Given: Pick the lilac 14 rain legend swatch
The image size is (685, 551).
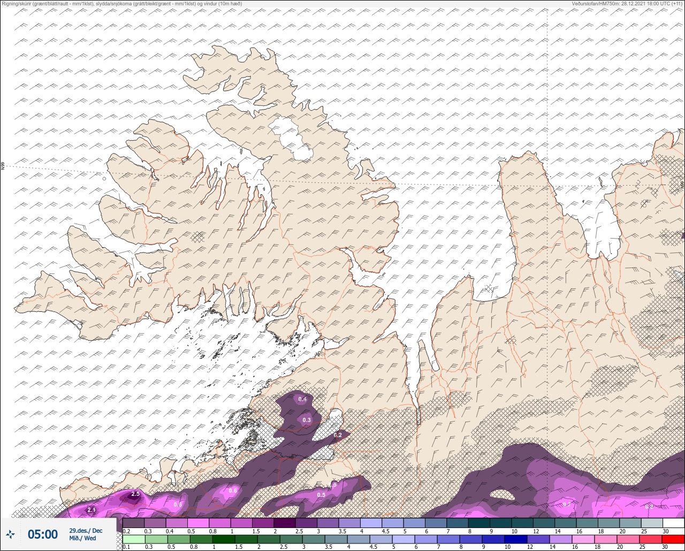Looking at the screenshot, I should point(561,539).
